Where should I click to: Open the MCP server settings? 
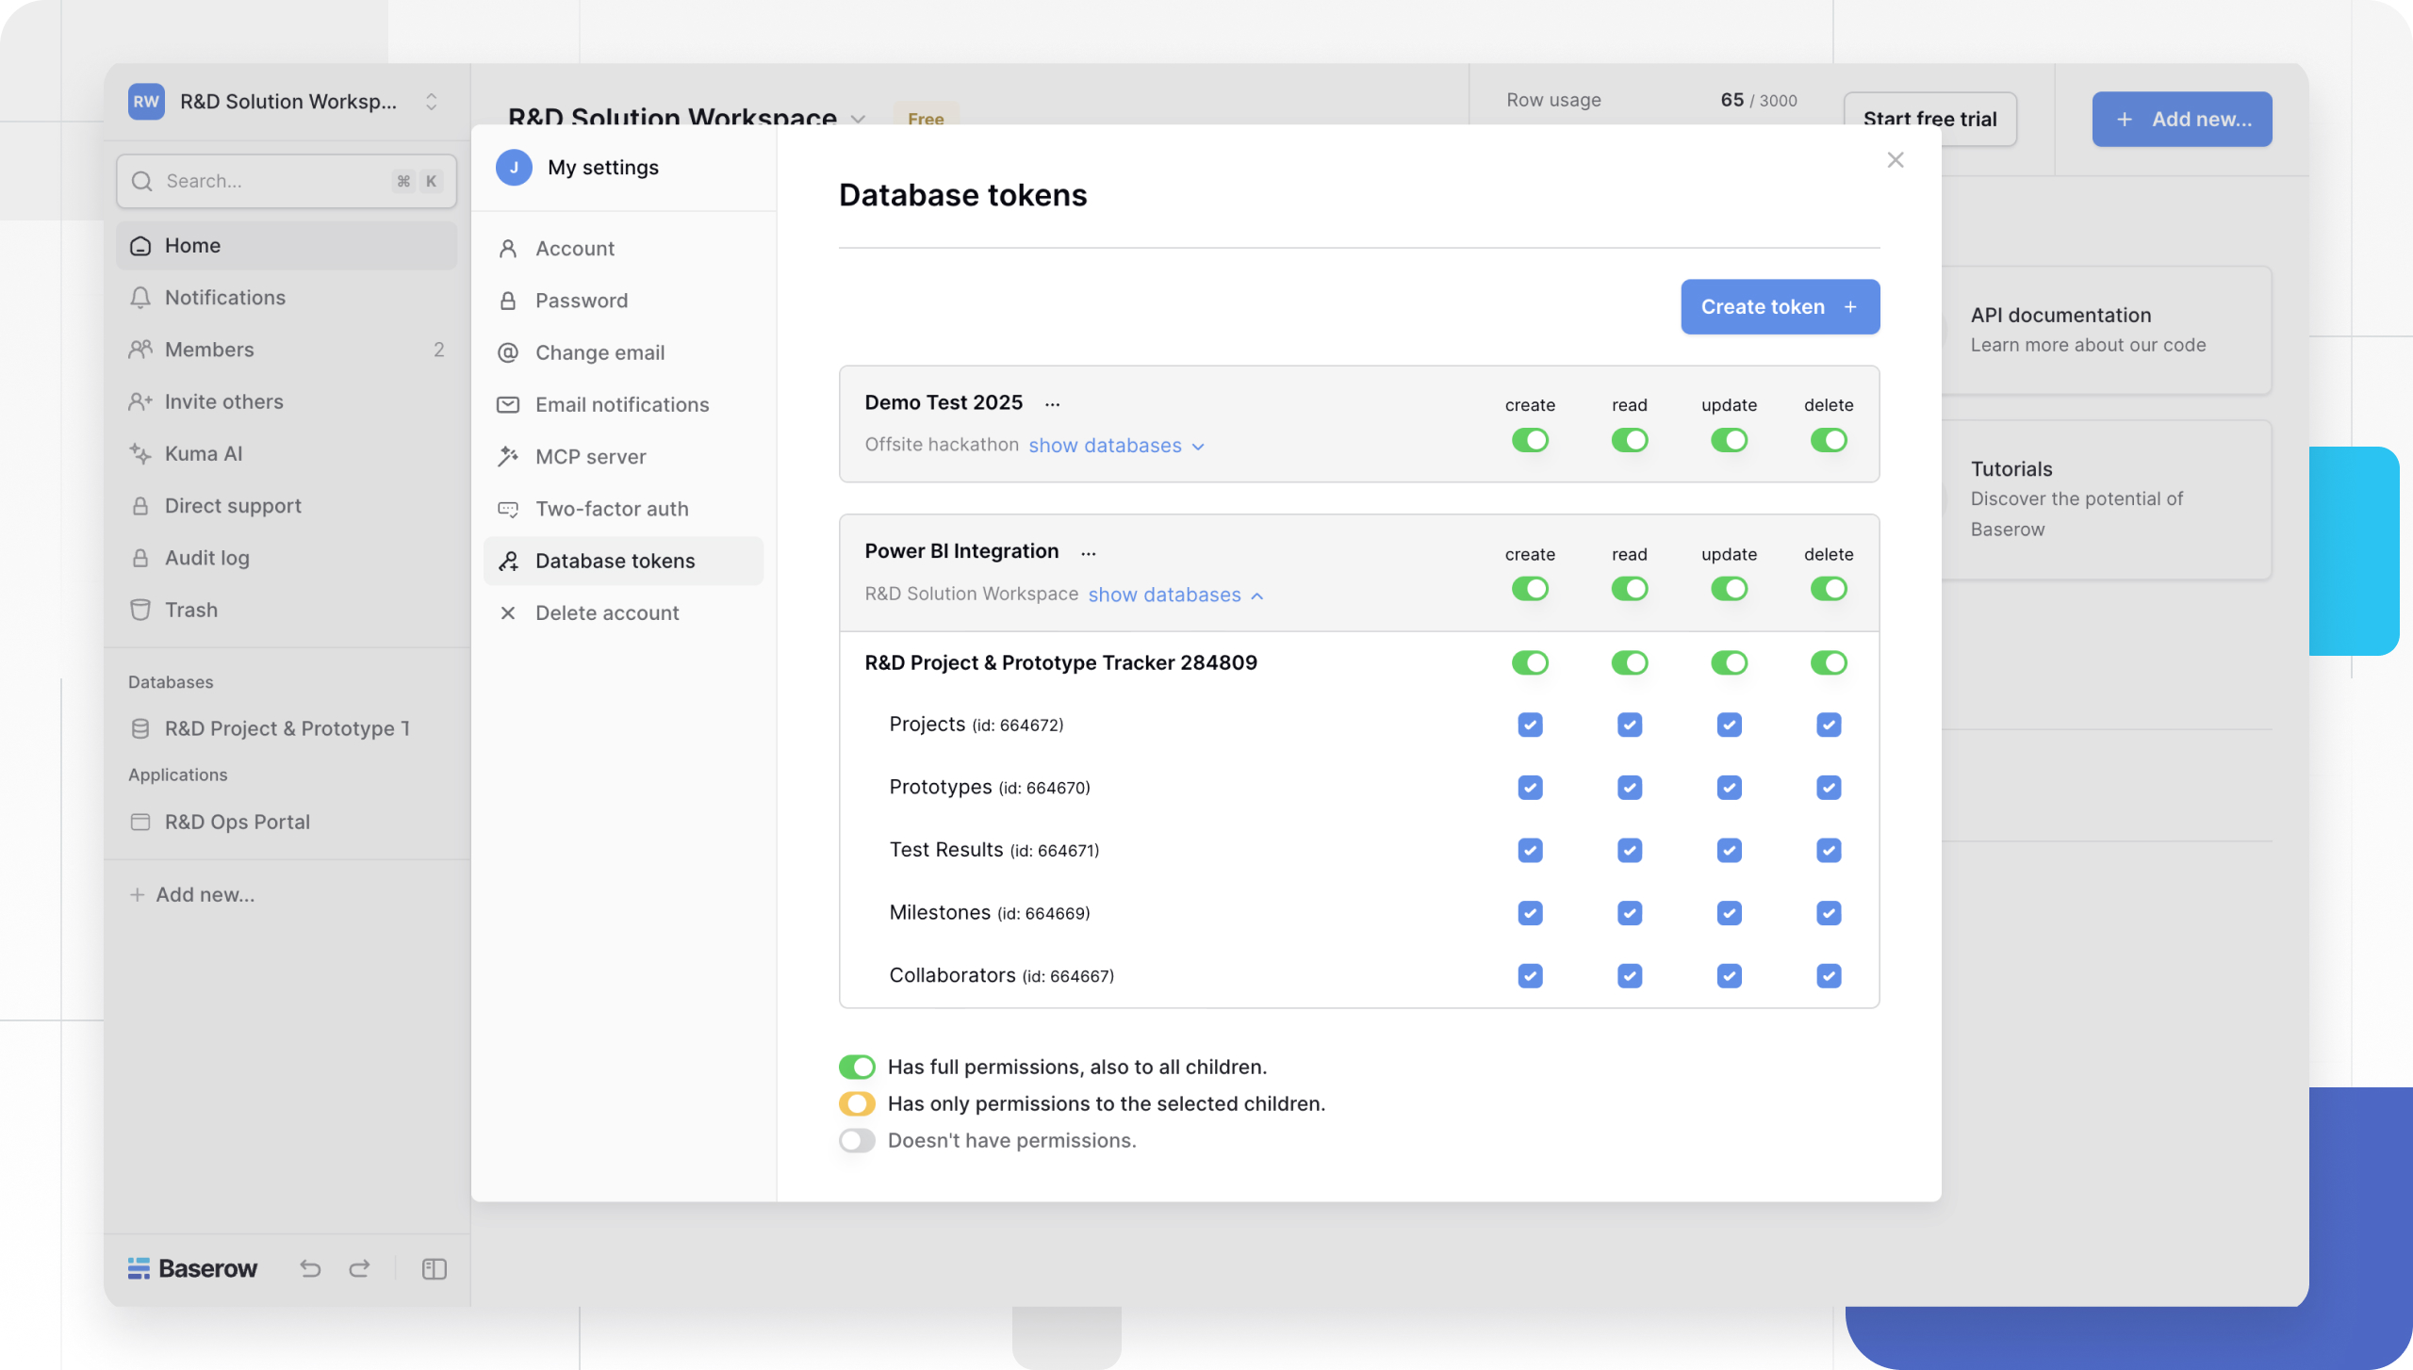point(589,456)
